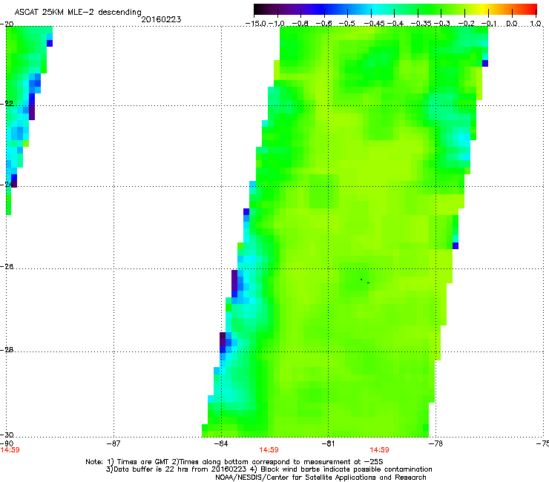Pick the yellow section of the color bar
This screenshot has height=482, width=549.
pyautogui.click(x=483, y=9)
